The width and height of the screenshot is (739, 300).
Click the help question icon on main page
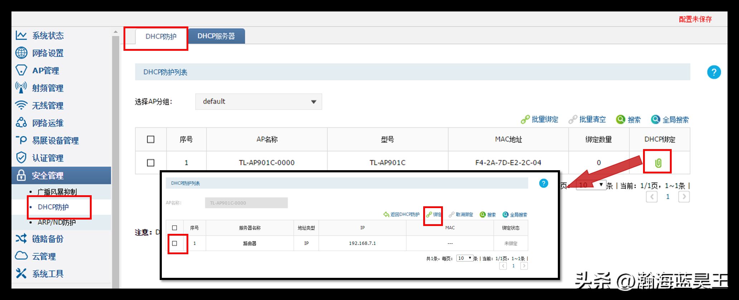coord(714,72)
